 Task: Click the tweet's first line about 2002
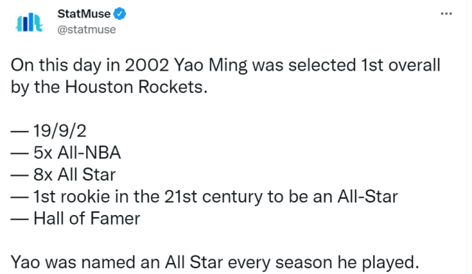[225, 66]
